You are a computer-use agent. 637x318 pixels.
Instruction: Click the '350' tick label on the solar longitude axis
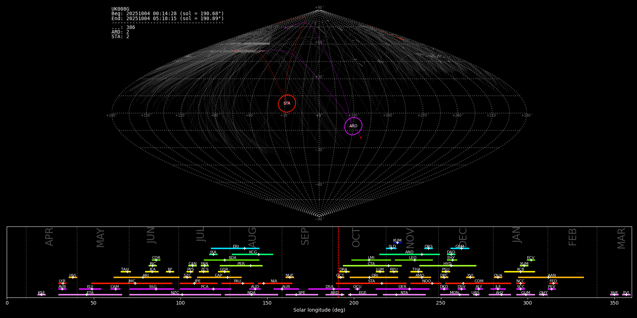(614, 303)
